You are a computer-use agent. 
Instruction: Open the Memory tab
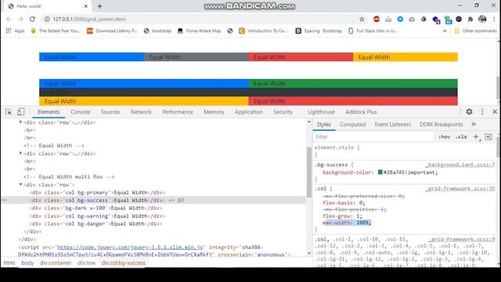click(x=214, y=112)
